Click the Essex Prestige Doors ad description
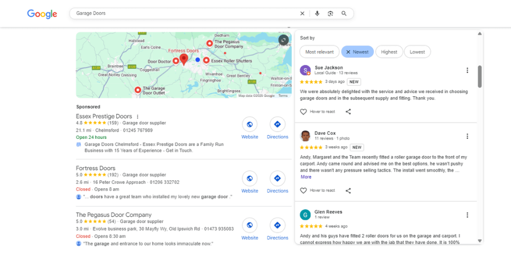 pos(154,147)
